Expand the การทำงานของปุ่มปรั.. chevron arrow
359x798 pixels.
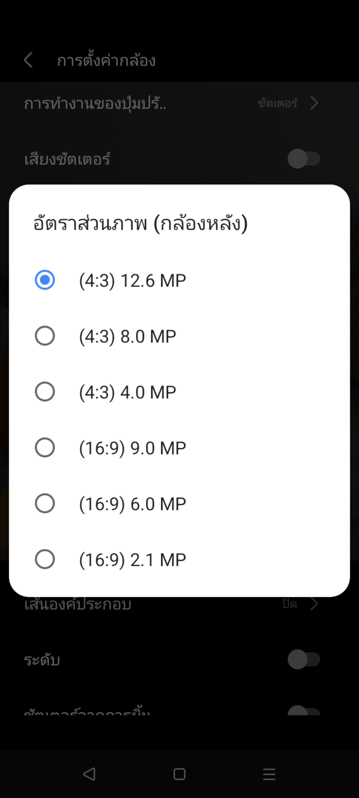coord(314,103)
